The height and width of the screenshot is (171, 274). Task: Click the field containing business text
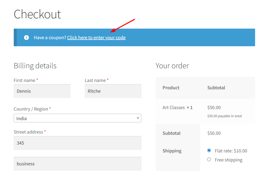pos(78,164)
